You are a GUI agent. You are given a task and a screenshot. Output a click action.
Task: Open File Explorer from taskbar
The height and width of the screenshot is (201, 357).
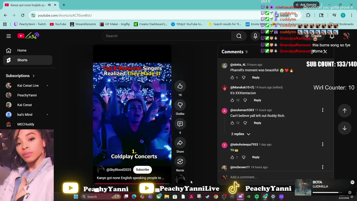click(167, 197)
